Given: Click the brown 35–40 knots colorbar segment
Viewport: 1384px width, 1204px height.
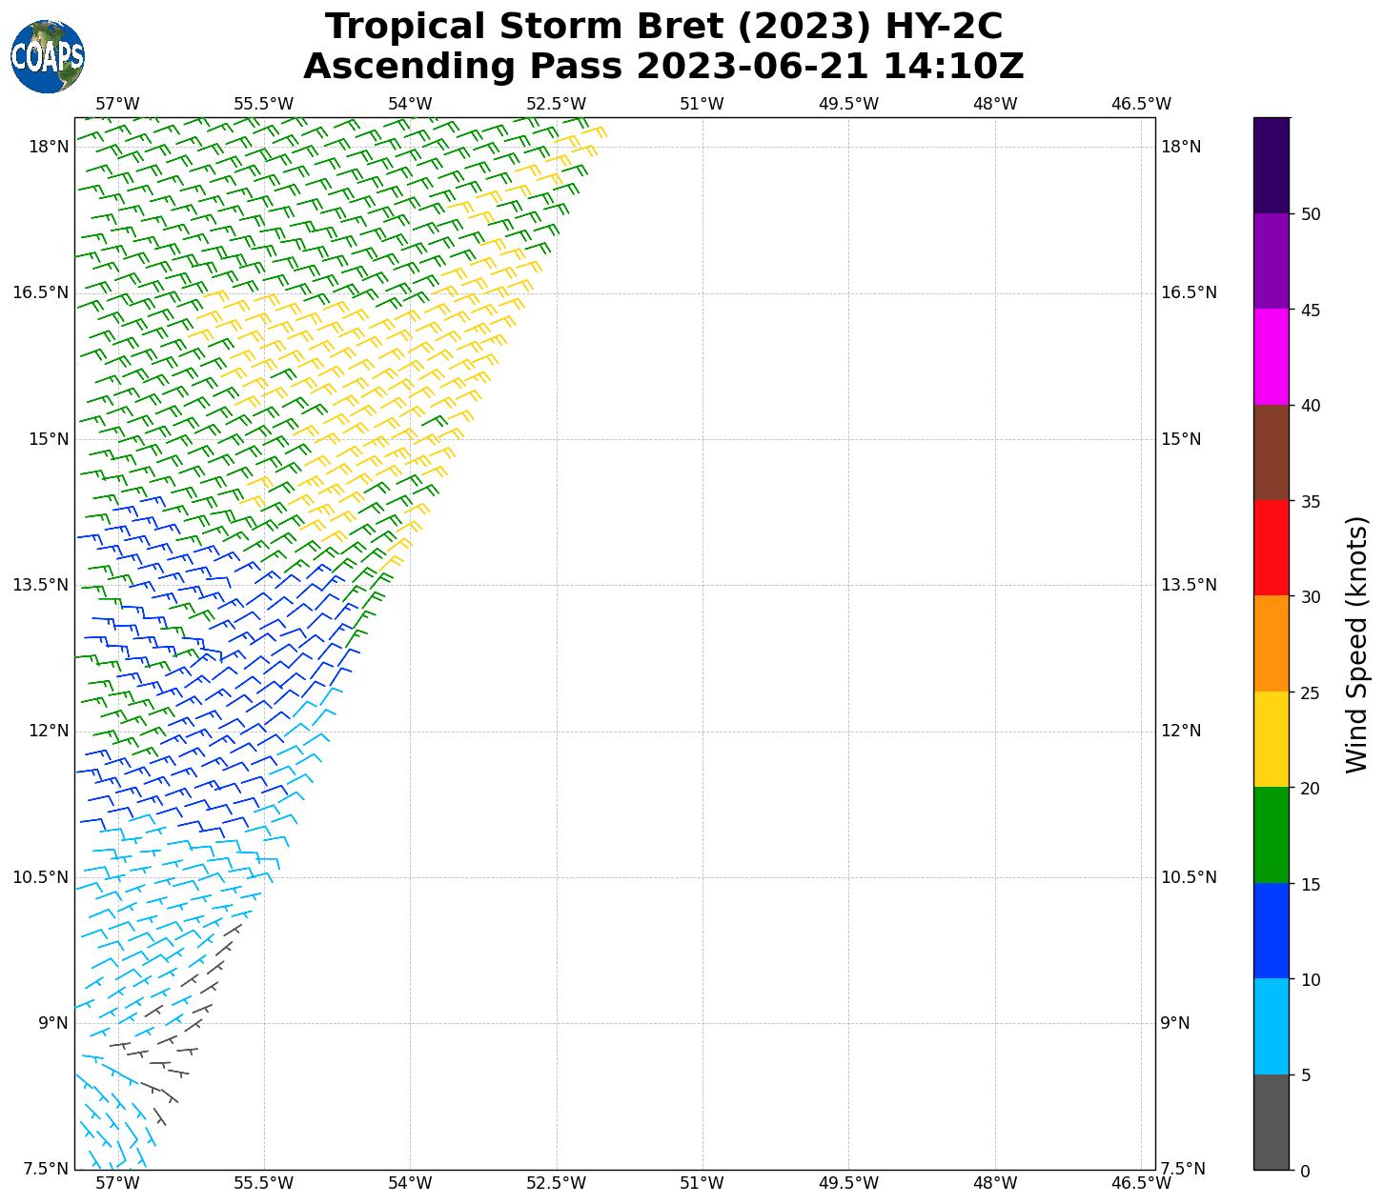Looking at the screenshot, I should 1271,452.
